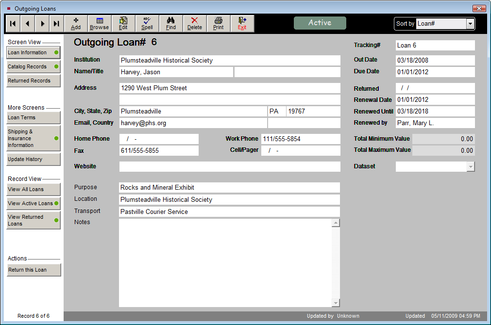Click Total Maximum Value field
Screen dimensions: 491x325
click(443, 150)
